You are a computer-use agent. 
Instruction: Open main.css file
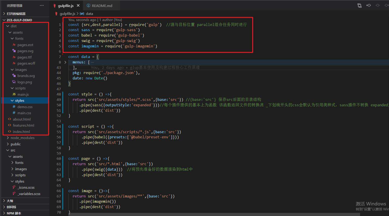tap(25, 113)
